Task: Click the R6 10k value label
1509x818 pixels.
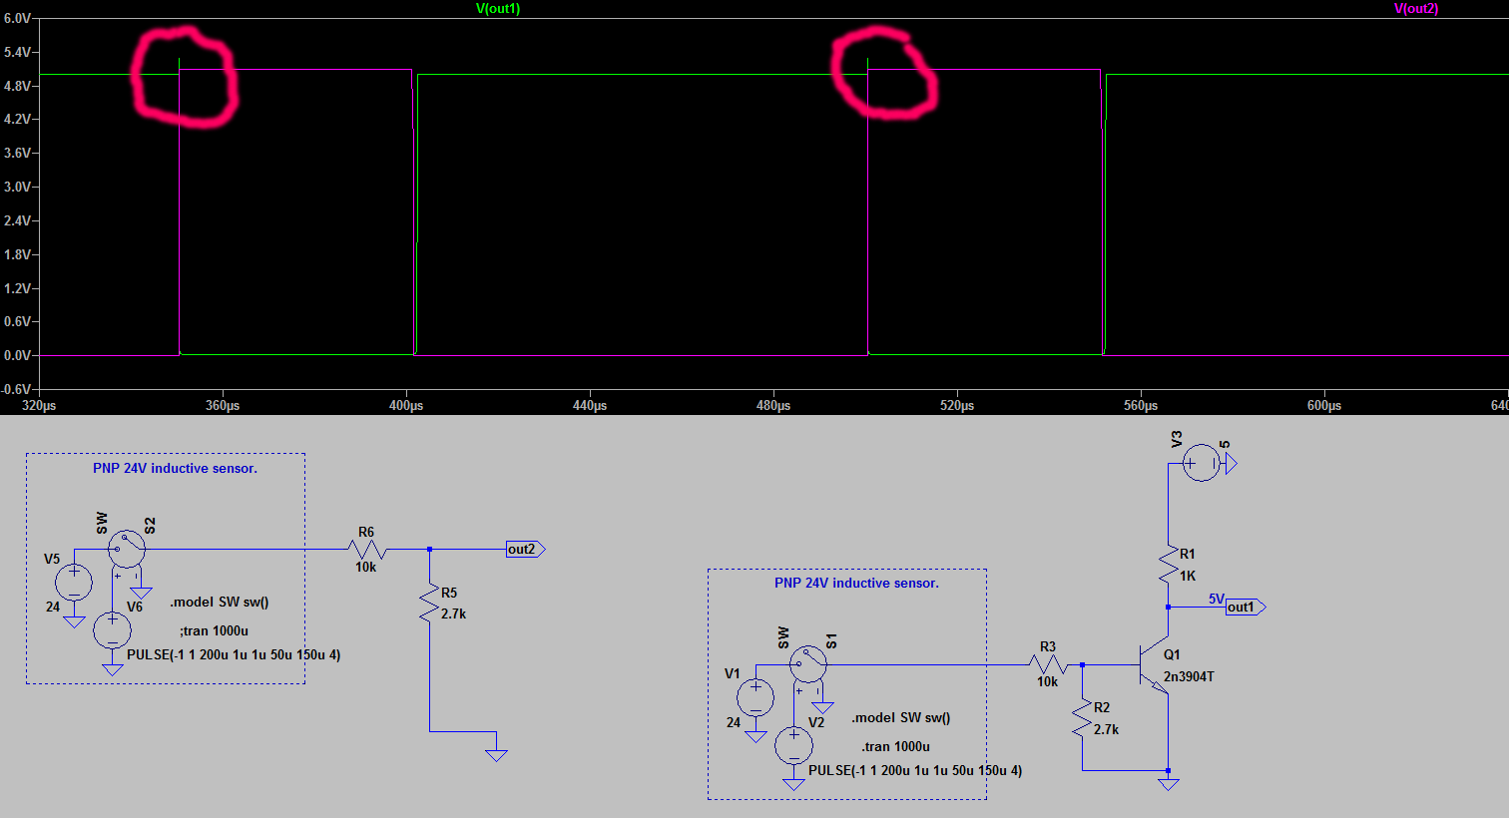Action: click(x=366, y=567)
